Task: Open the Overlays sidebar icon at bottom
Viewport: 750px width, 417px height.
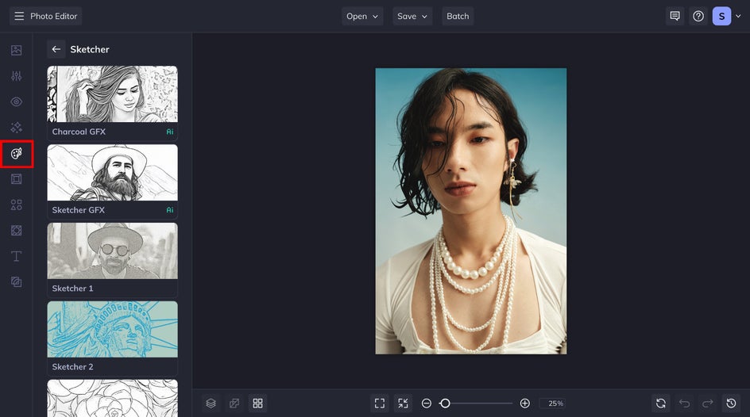Action: click(x=16, y=282)
